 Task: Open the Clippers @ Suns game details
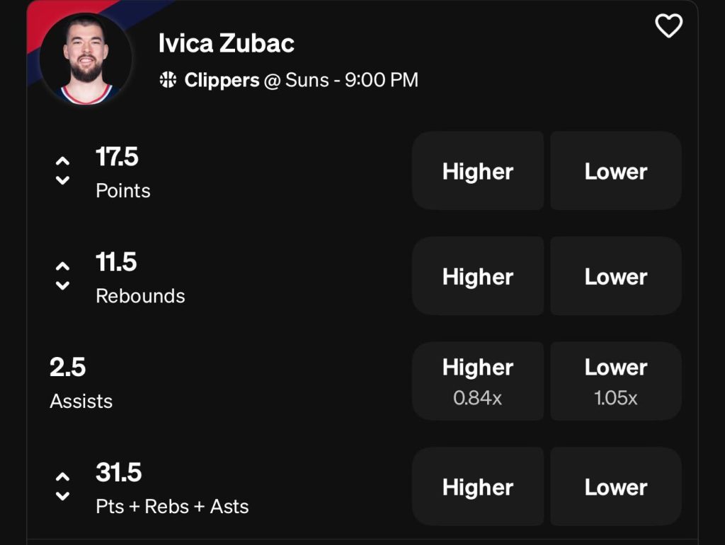[x=291, y=80]
